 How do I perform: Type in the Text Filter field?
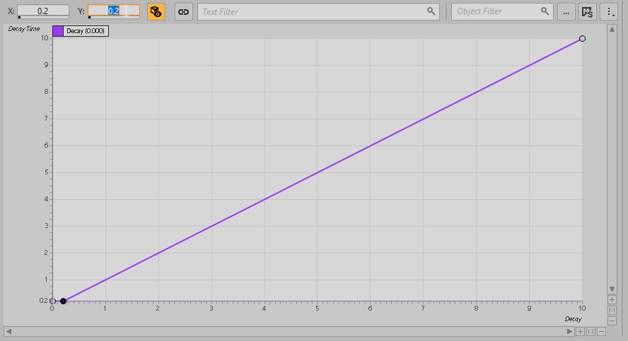click(x=311, y=11)
